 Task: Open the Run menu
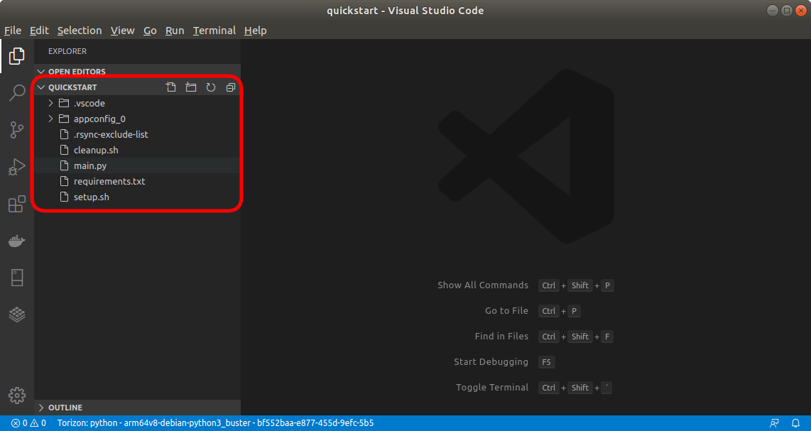click(175, 31)
